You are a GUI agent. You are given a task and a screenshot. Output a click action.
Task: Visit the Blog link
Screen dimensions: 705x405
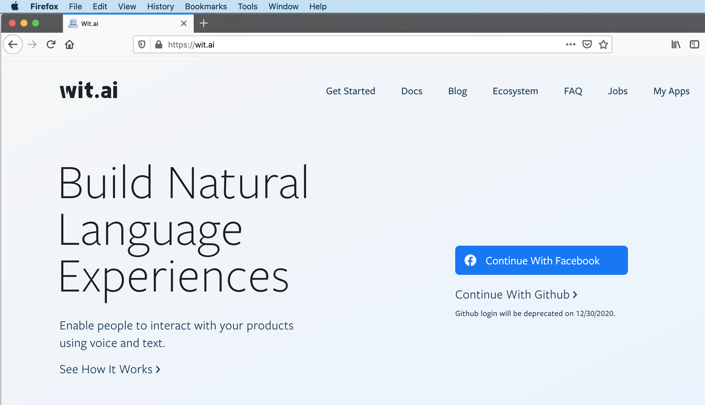[458, 91]
